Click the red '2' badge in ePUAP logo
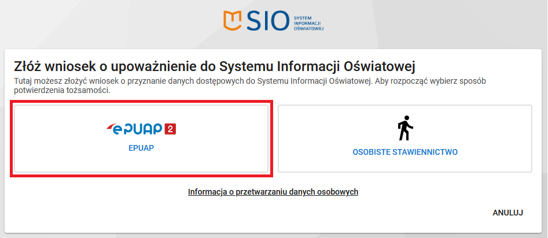The width and height of the screenshot is (548, 238). (x=170, y=129)
